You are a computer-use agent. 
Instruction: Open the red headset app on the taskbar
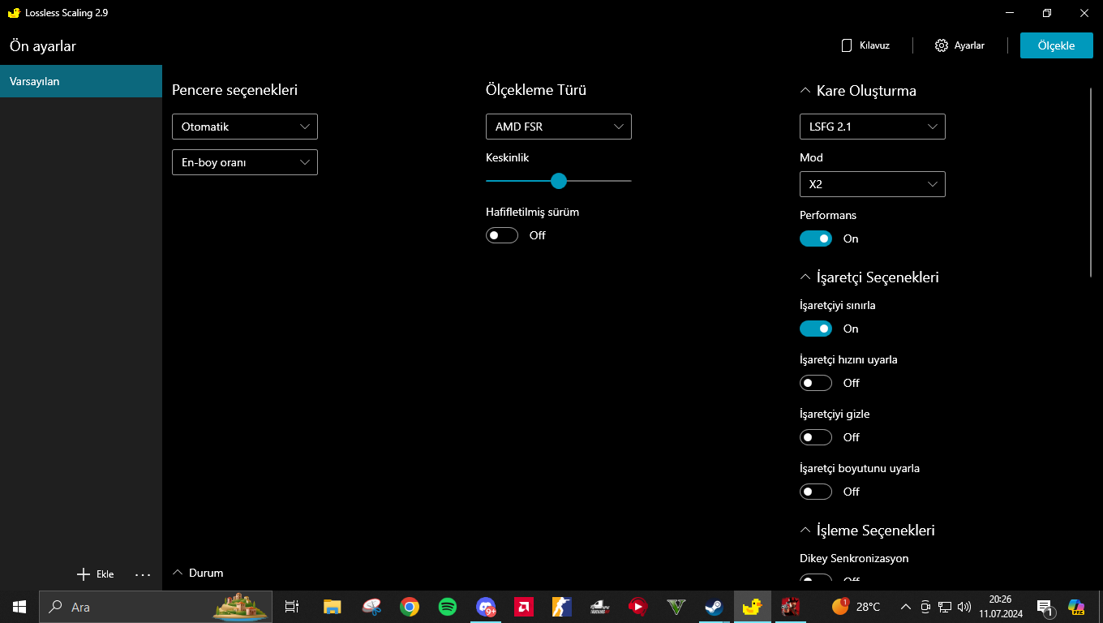coord(637,607)
